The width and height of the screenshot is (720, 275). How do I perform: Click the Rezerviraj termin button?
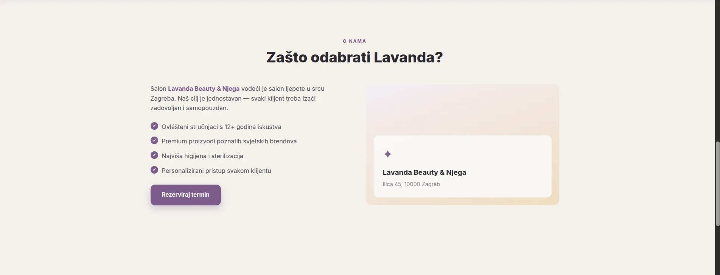click(x=185, y=195)
